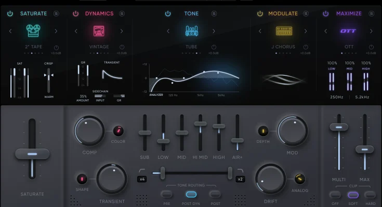Click the Analyzer label under the EQ graph
Screen dimensions: 382x207
156,95
